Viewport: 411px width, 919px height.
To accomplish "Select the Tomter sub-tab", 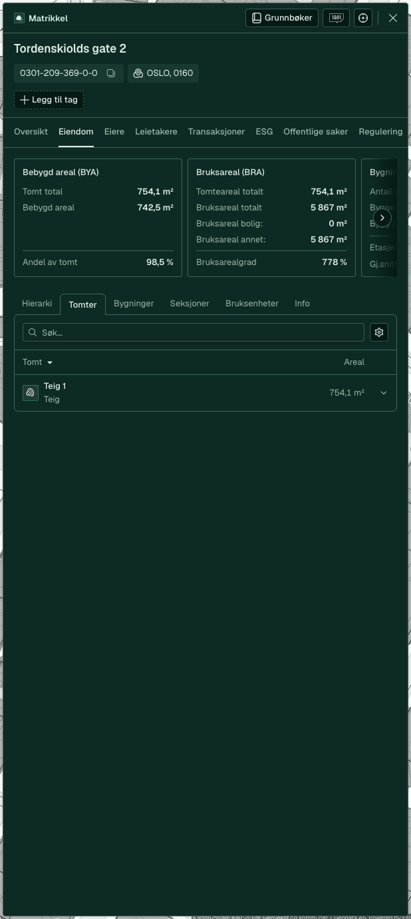I will pyautogui.click(x=82, y=304).
